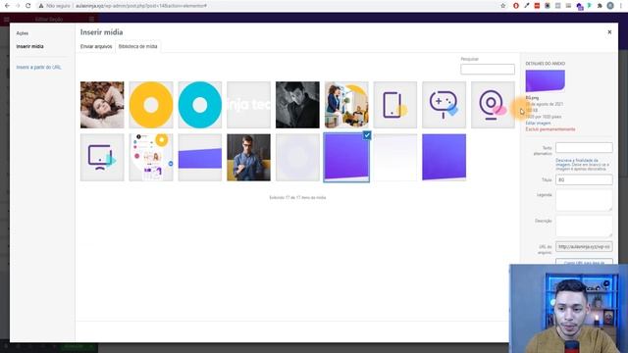Select the URL do arquivo field
The image size is (628, 353).
pos(584,246)
